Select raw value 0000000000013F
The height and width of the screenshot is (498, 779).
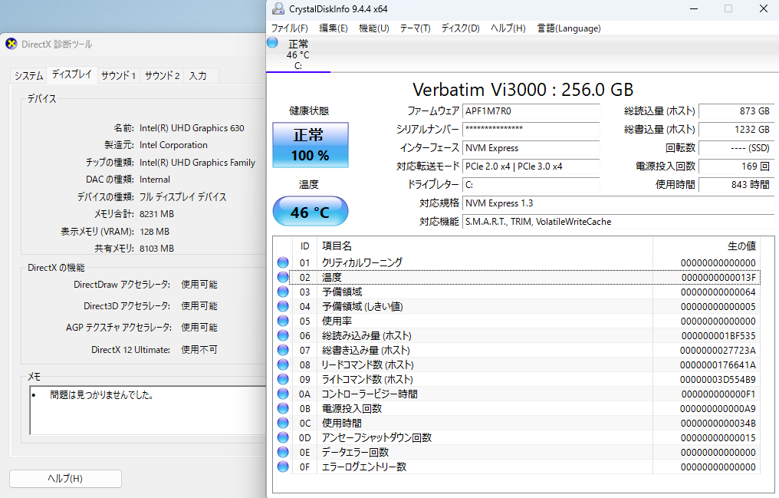point(718,277)
